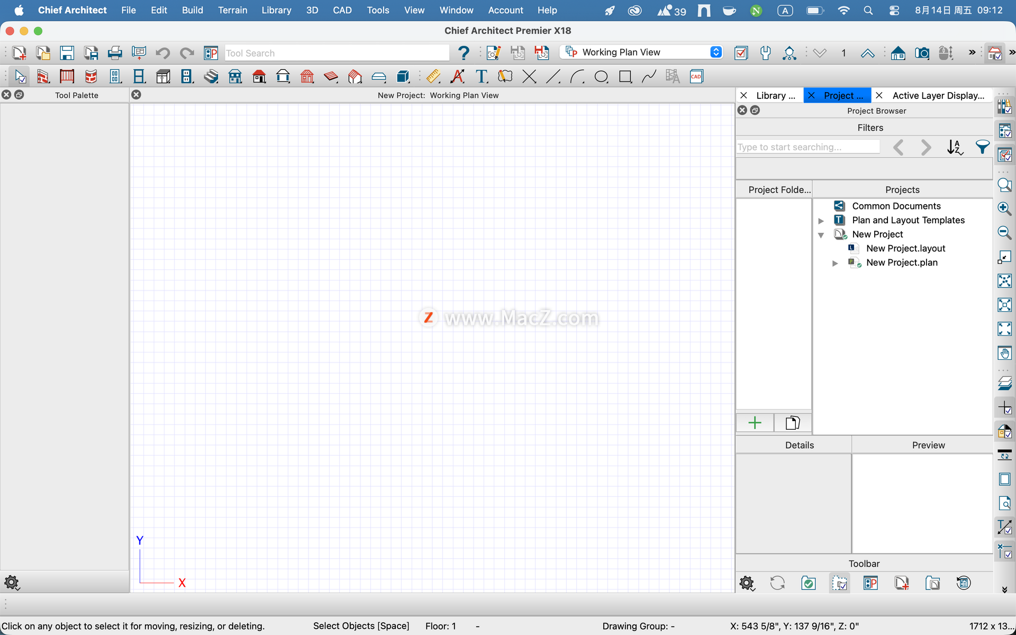
Task: Navigate back with the left arrow
Action: click(898, 147)
